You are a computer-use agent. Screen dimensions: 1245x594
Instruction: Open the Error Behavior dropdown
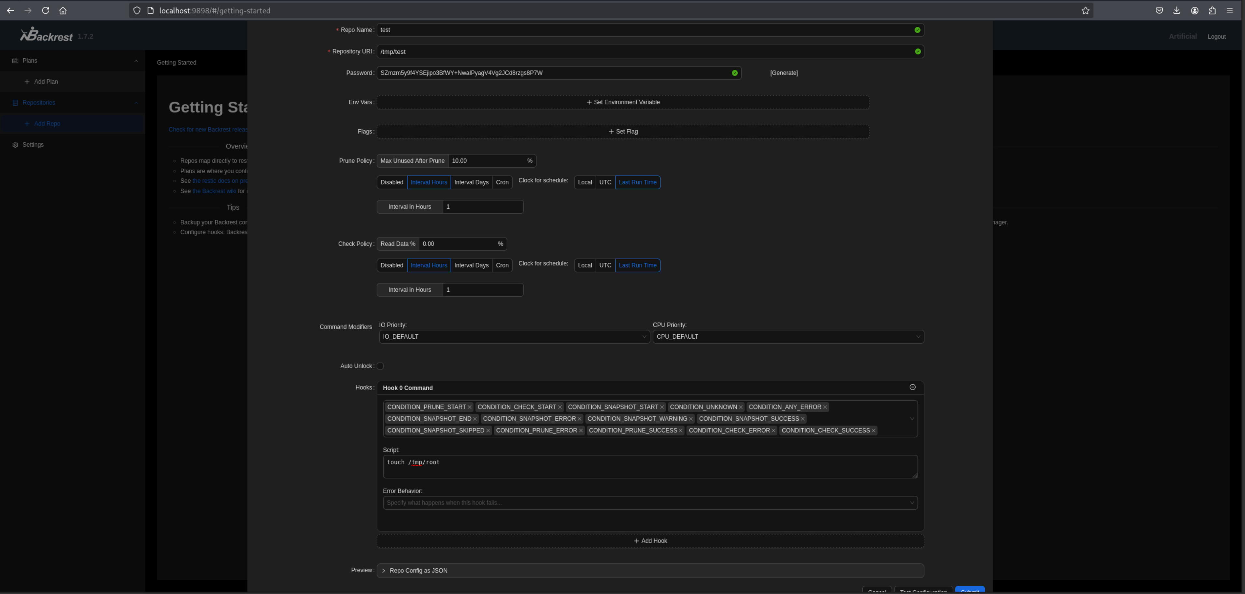coord(650,502)
